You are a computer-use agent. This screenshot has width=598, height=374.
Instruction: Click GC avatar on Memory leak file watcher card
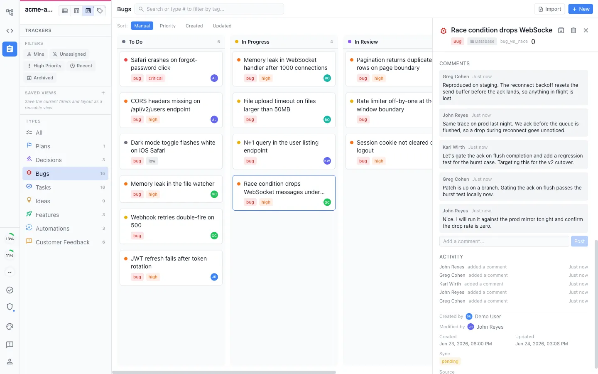click(x=214, y=194)
